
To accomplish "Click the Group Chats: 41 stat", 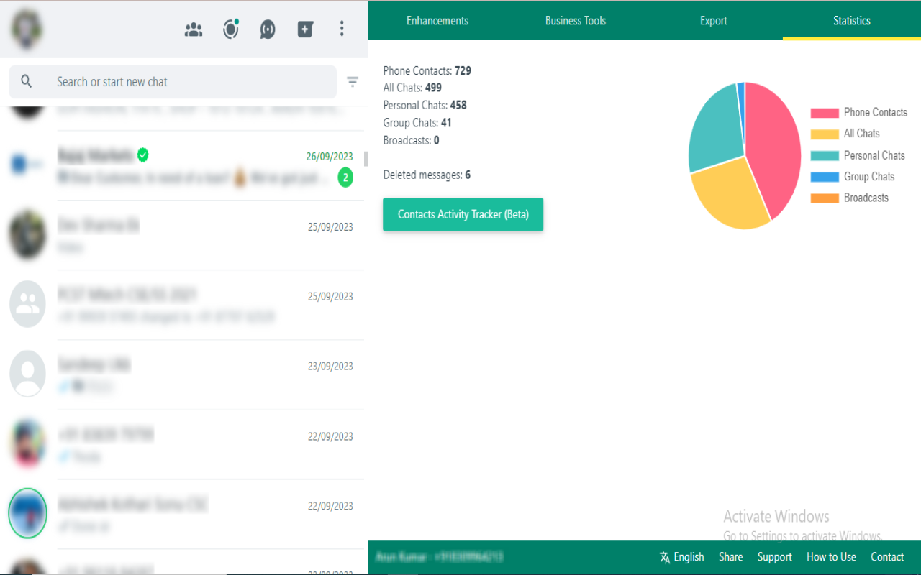I will pos(417,123).
